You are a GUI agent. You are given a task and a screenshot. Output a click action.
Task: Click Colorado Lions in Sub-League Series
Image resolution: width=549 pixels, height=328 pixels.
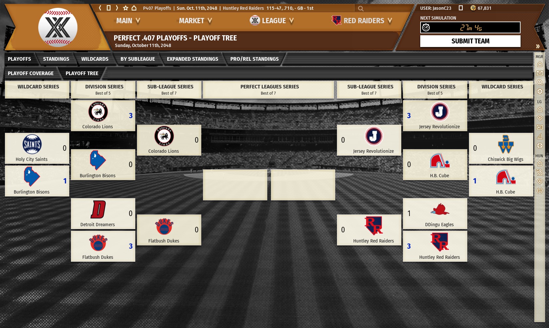(169, 140)
